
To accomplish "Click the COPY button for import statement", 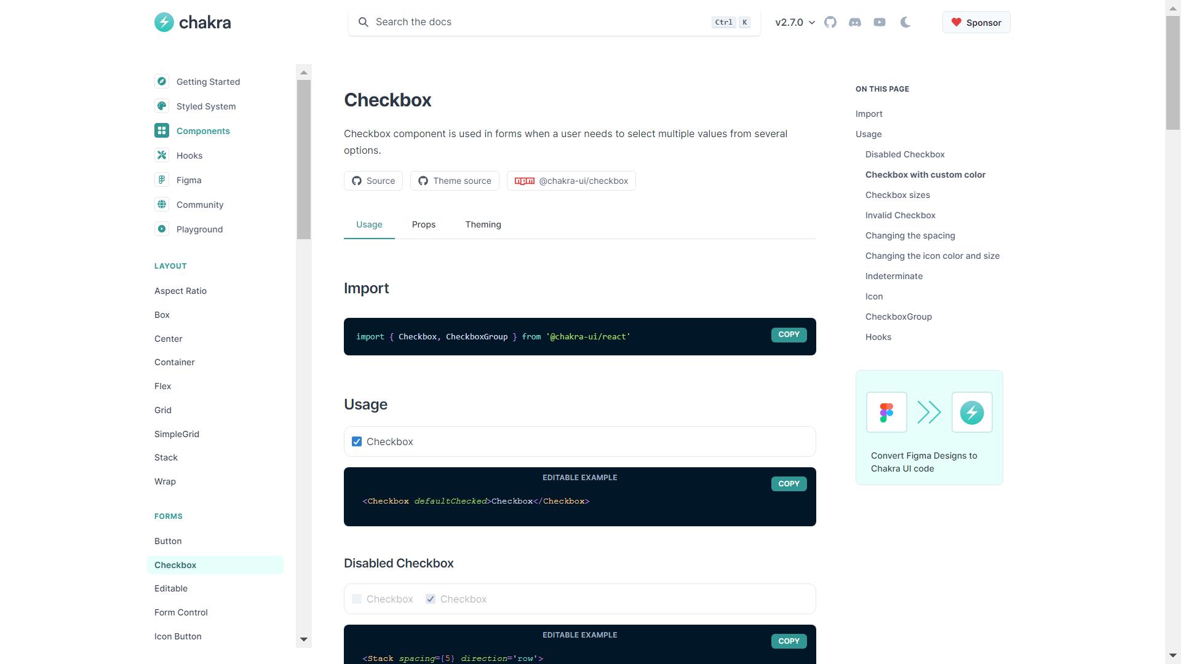I will (789, 334).
